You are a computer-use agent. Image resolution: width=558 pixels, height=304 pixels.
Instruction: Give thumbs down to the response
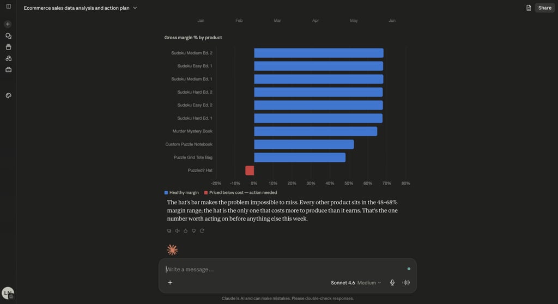point(193,230)
